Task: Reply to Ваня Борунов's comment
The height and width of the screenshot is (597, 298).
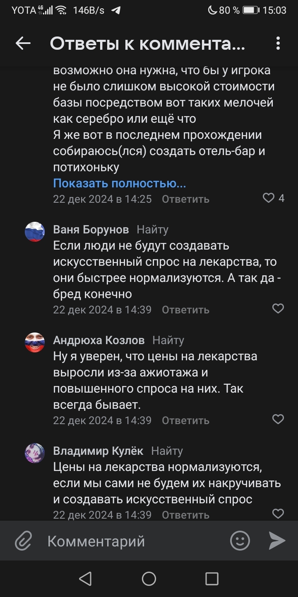Action: click(x=185, y=310)
